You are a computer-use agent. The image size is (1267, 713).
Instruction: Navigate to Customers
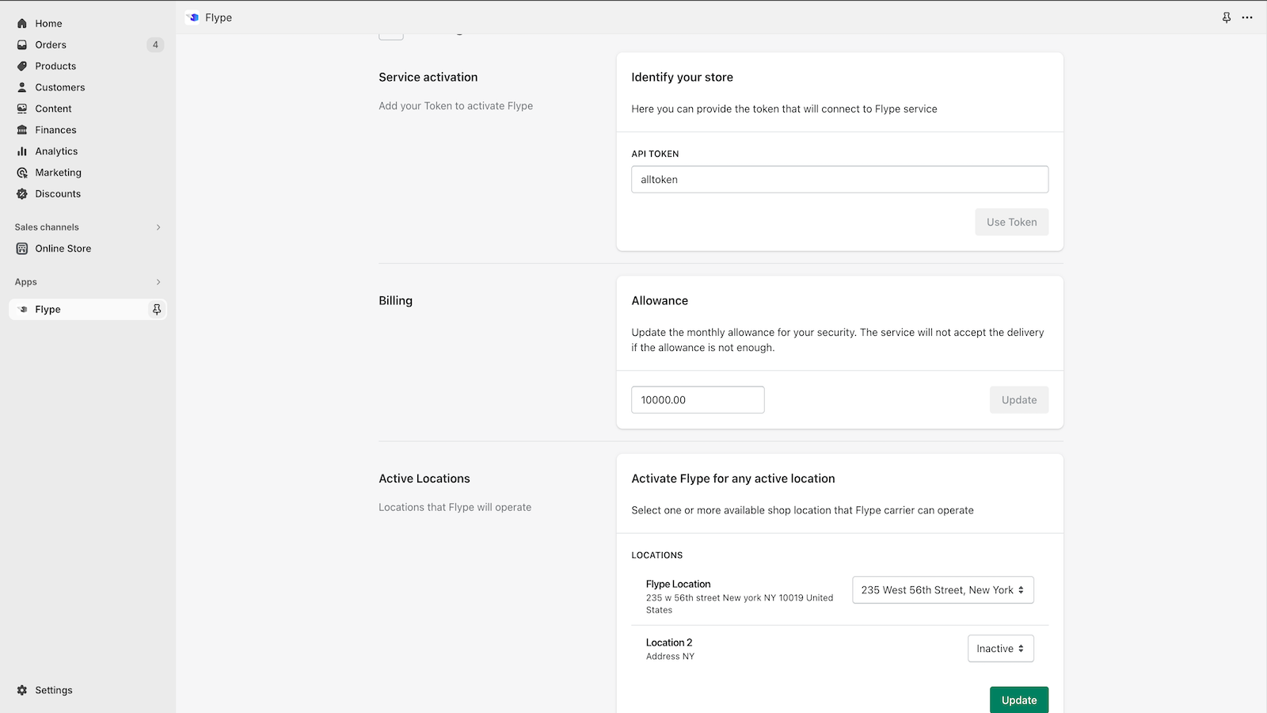(x=60, y=88)
